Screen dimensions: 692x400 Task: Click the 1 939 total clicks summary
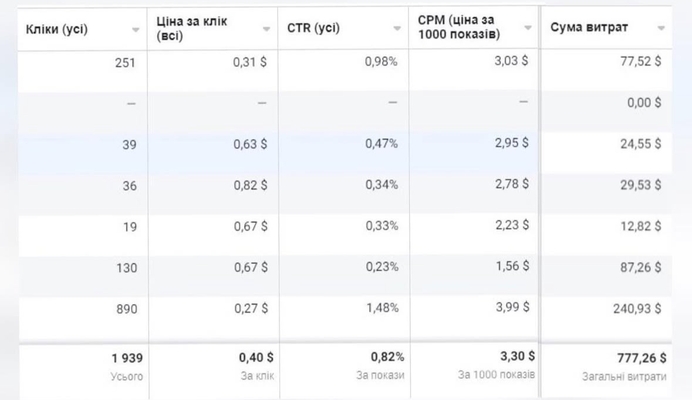pos(127,358)
